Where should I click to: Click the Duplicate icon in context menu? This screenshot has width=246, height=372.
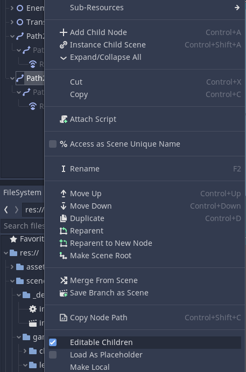pos(63,218)
